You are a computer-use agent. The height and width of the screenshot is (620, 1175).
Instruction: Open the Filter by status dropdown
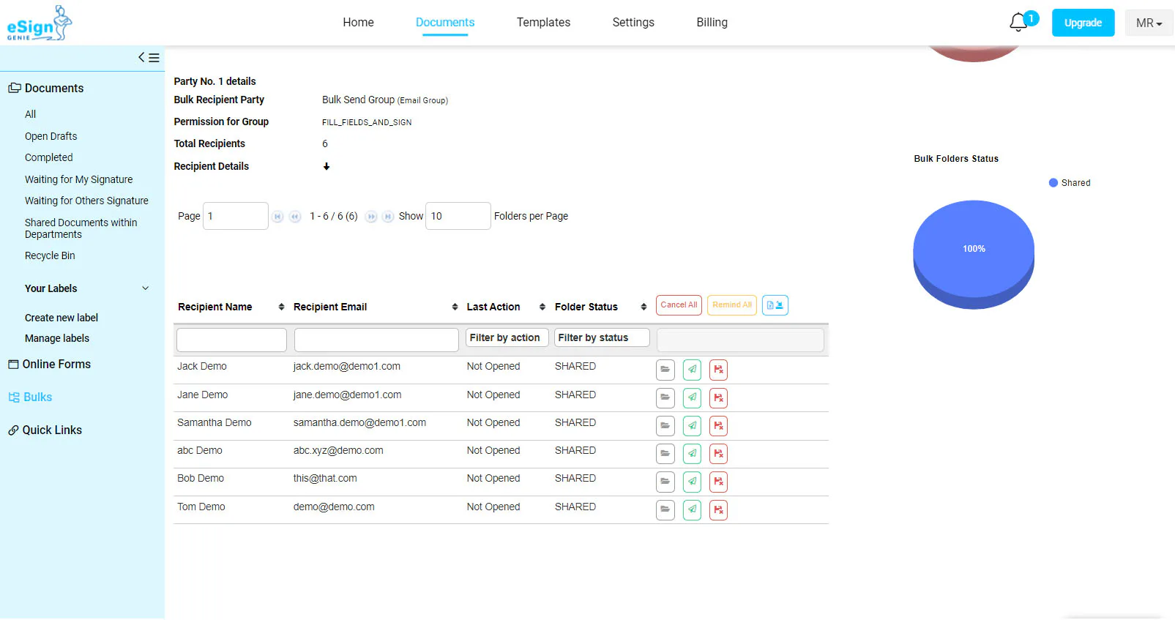pos(602,337)
